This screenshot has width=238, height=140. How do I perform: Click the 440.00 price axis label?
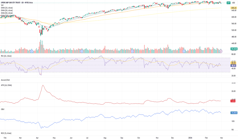point(234,43)
